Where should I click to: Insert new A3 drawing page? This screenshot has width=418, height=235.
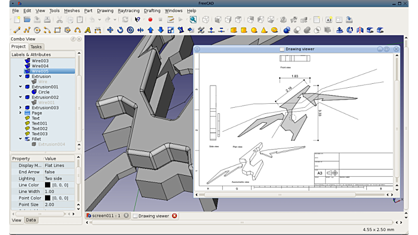(x=329, y=19)
